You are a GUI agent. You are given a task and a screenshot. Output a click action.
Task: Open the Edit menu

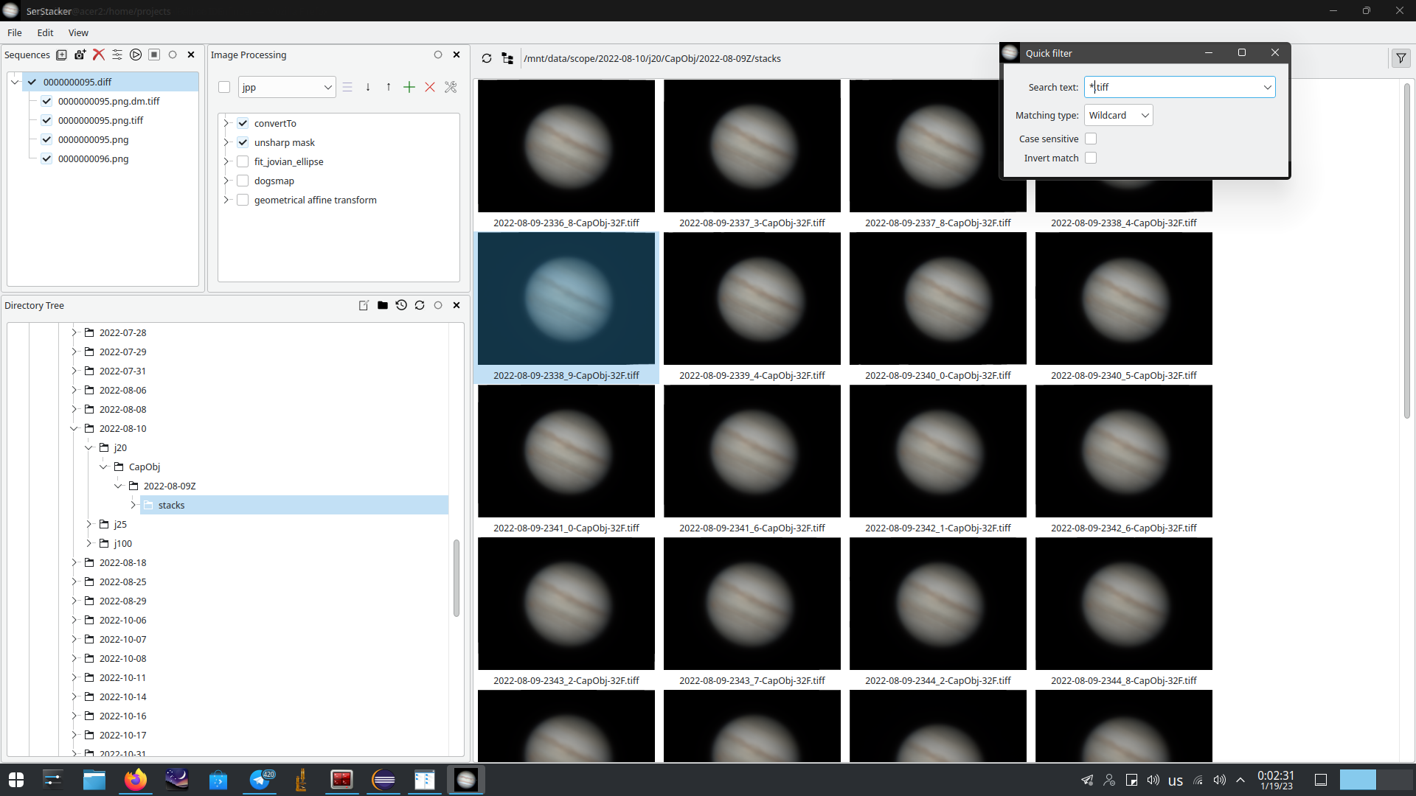pyautogui.click(x=45, y=32)
